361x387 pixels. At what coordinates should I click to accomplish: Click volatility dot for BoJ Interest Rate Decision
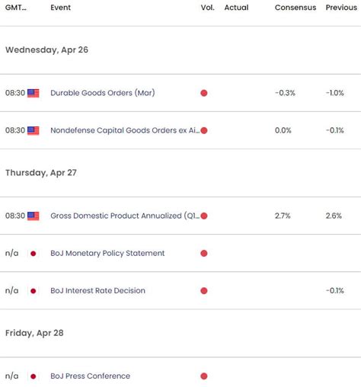tap(204, 291)
